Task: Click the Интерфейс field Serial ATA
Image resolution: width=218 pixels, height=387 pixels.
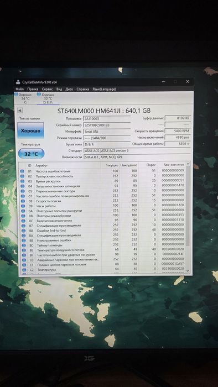Action: coord(107,132)
